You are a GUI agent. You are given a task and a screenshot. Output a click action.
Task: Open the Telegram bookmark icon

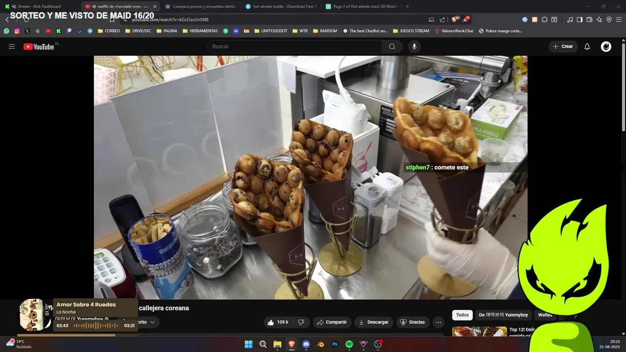pyautogui.click(x=90, y=31)
